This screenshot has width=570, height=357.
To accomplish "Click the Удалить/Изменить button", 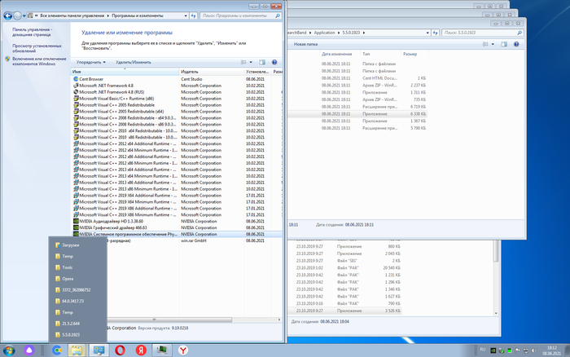I will [x=133, y=62].
